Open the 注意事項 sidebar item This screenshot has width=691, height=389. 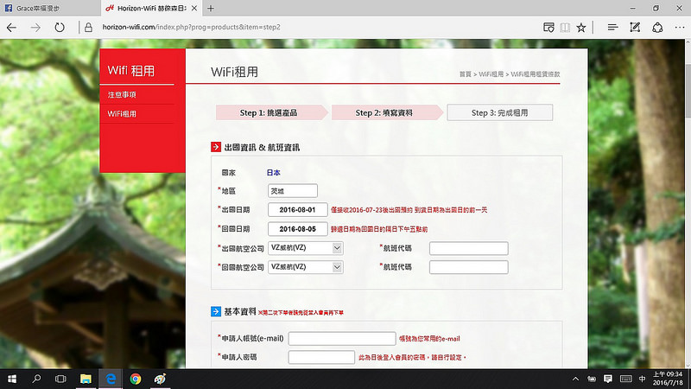[122, 95]
